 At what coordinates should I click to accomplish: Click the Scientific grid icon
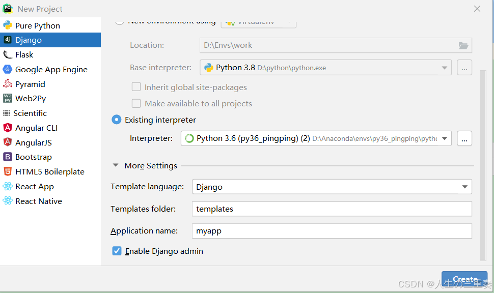(x=7, y=113)
